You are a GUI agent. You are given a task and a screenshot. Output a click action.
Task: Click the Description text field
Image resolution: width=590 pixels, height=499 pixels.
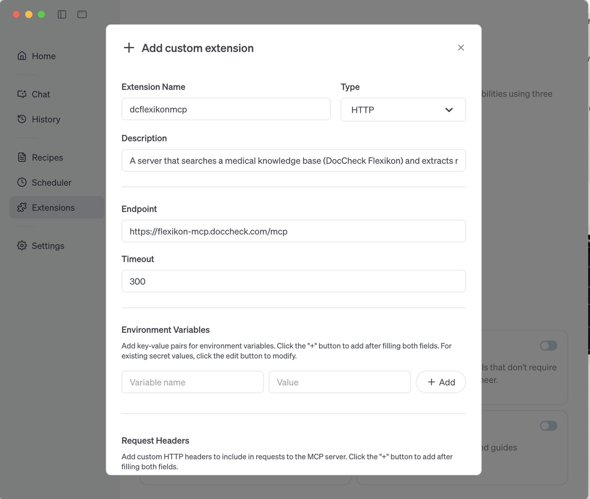[x=293, y=160]
